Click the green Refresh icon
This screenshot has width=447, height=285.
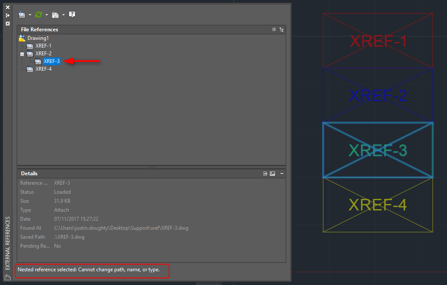coord(39,15)
